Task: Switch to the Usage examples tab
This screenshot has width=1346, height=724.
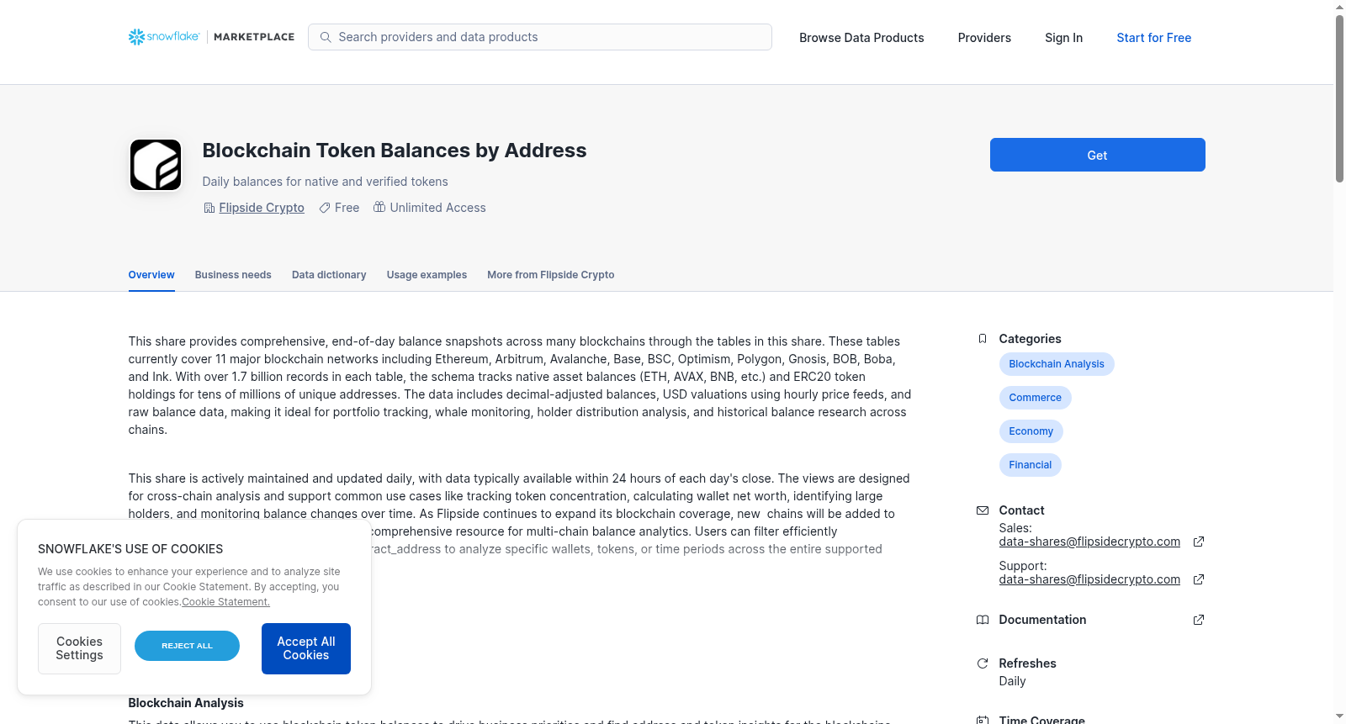Action: click(427, 275)
